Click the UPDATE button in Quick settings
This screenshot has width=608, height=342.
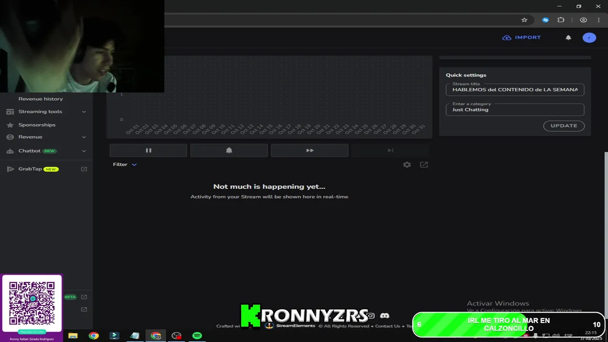click(564, 126)
